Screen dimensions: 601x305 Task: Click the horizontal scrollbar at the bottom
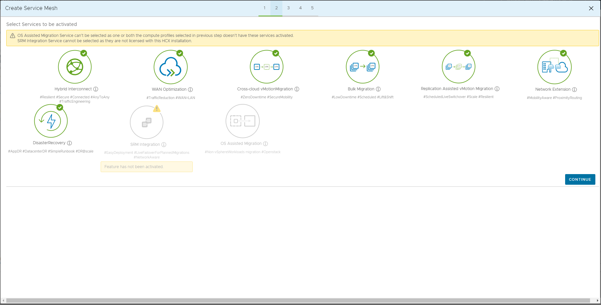click(x=298, y=301)
